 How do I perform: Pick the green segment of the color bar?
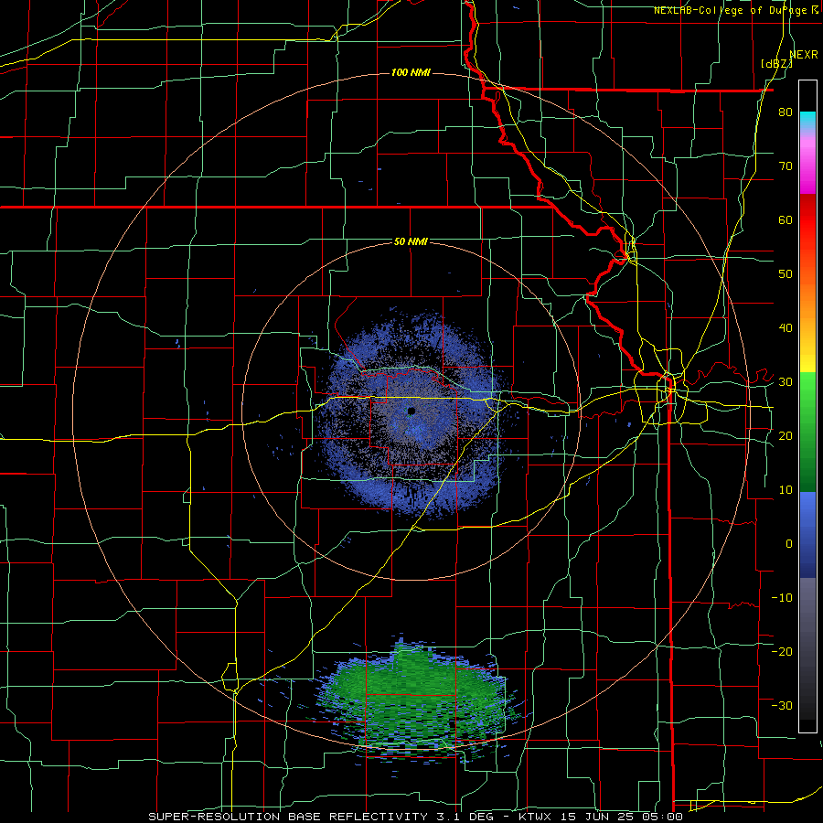tap(807, 432)
